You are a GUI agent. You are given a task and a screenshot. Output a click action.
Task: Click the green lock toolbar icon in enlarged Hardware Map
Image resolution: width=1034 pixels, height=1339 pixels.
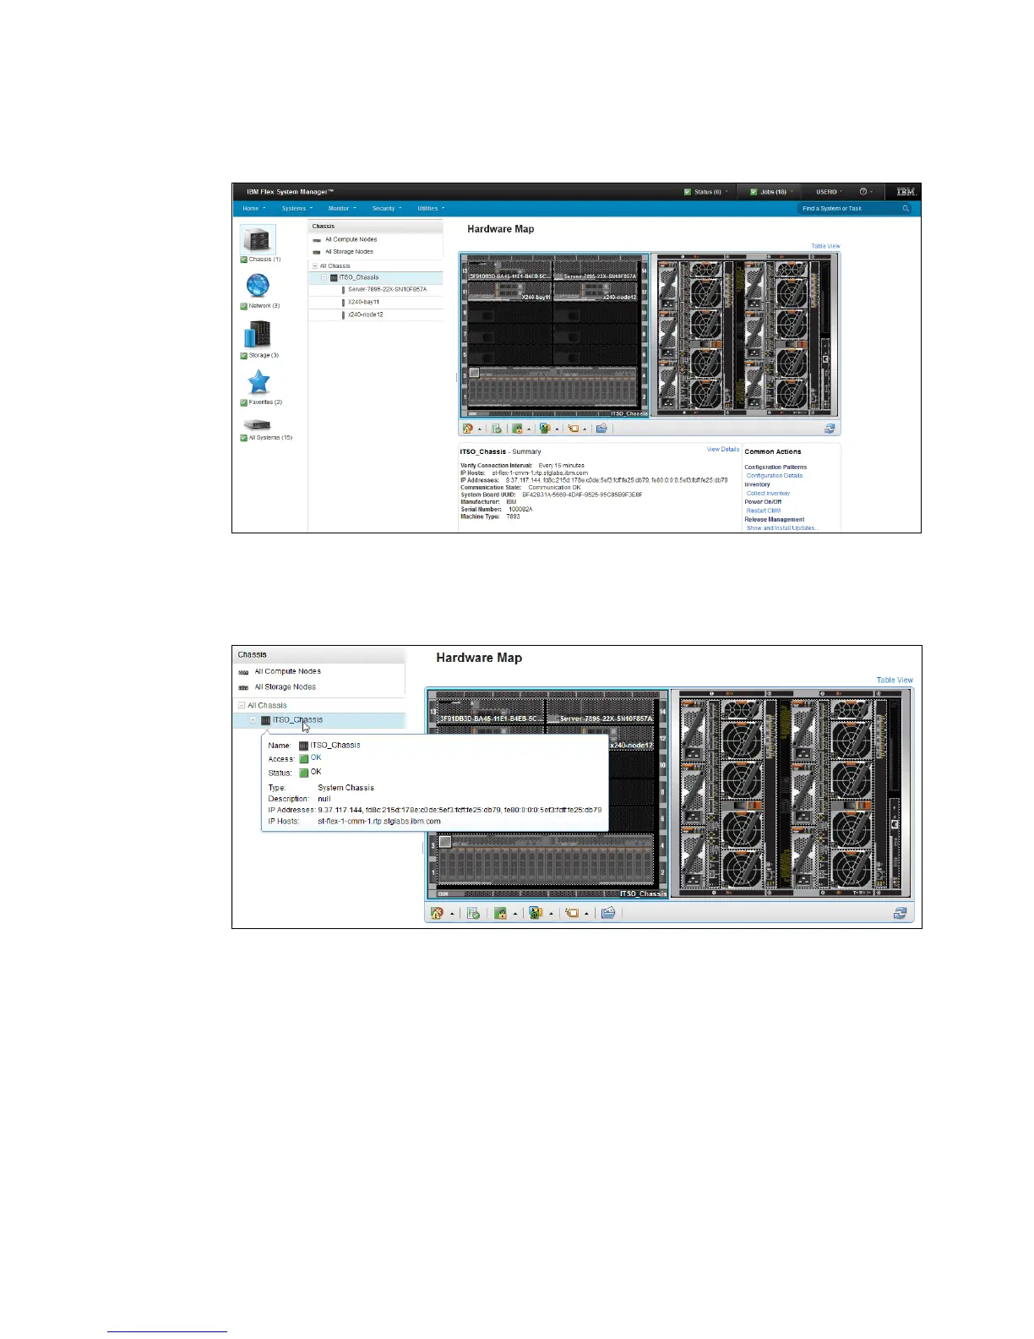(x=500, y=913)
